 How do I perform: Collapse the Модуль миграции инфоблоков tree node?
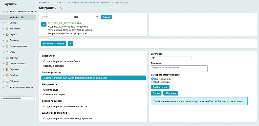click(x=4, y=11)
